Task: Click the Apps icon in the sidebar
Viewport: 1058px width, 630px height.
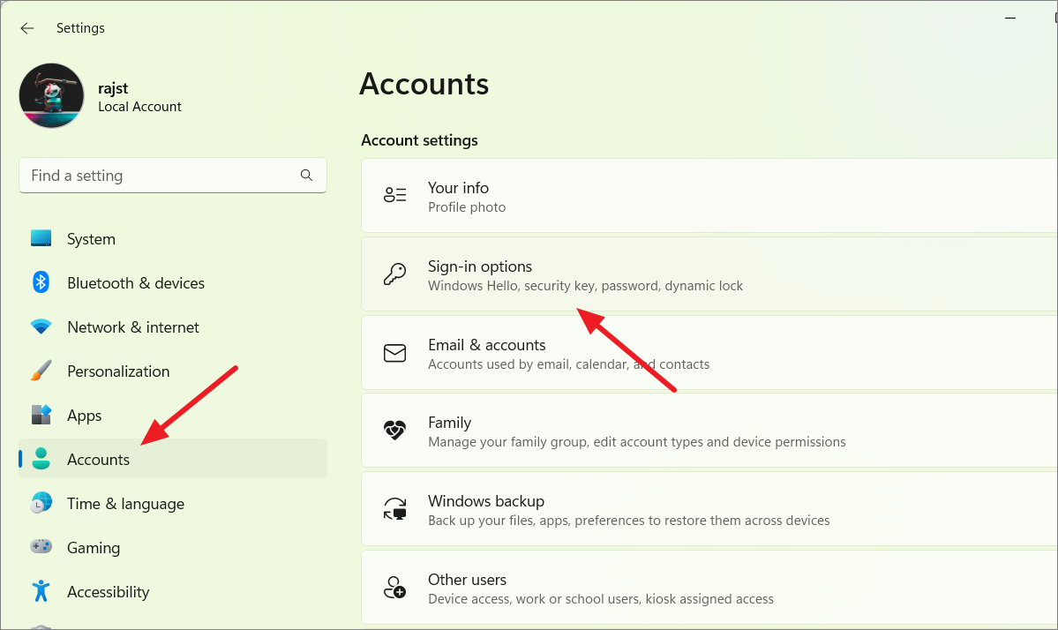Action: pos(41,415)
